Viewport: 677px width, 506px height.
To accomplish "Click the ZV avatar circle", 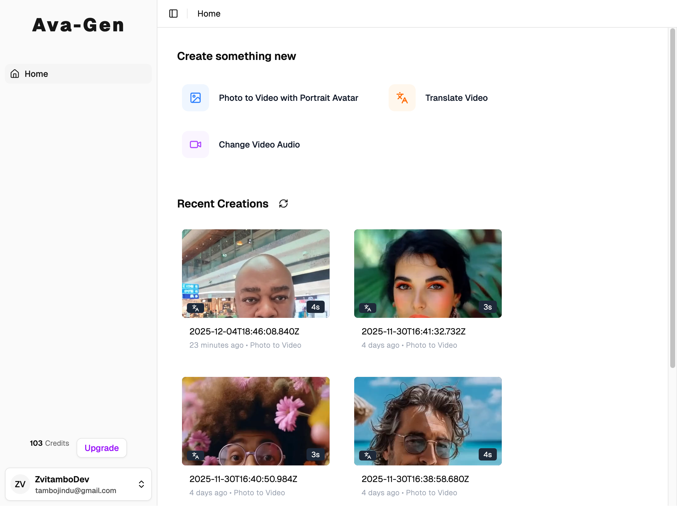I will [x=20, y=484].
